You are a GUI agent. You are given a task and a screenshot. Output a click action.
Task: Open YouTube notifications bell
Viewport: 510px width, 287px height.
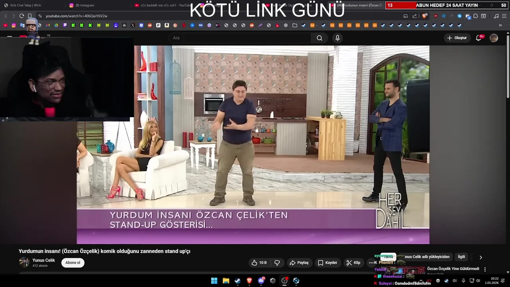tap(479, 38)
